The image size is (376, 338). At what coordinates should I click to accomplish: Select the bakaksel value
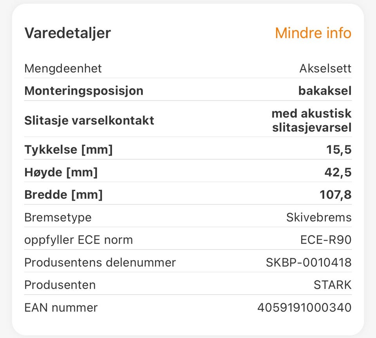(x=325, y=91)
